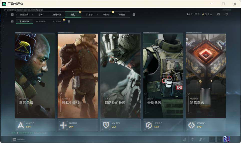The height and width of the screenshot is (143, 241).
Task: Select the 部门任务 sub-tab
Action: pyautogui.click(x=25, y=21)
